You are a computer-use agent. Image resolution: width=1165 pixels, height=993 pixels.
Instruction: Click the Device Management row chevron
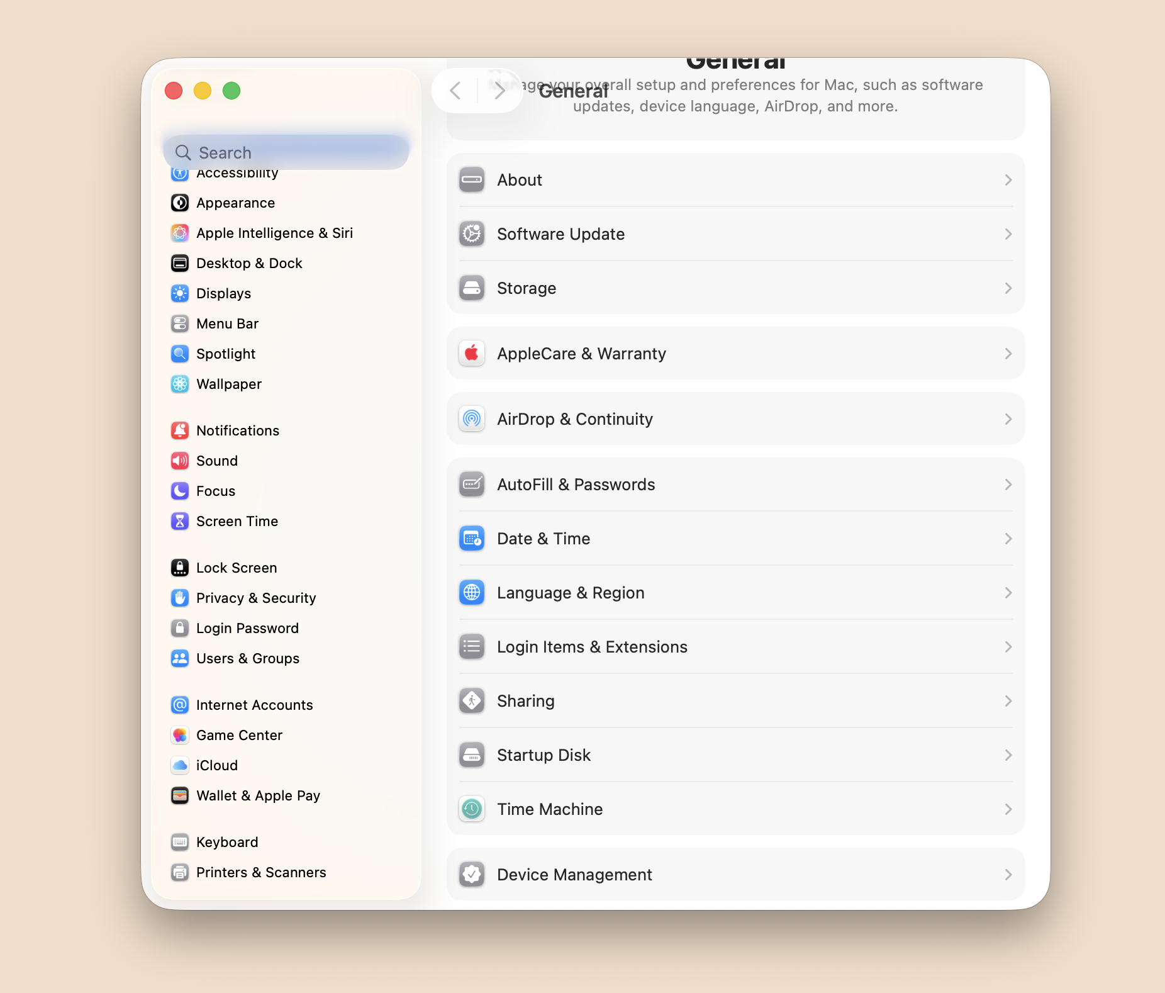1008,875
